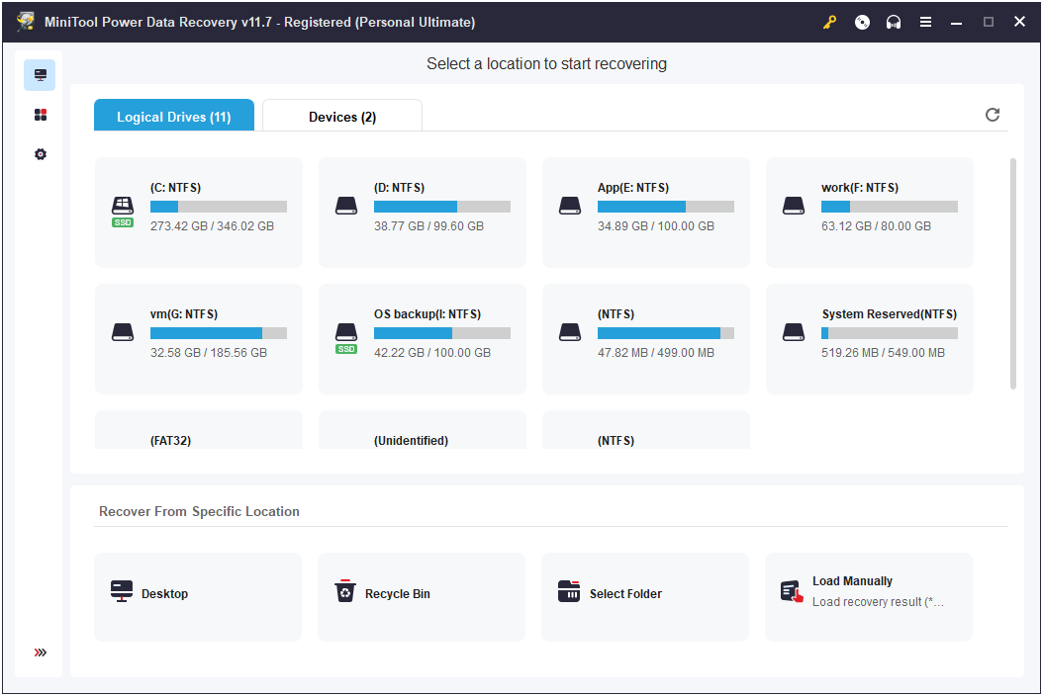Click the Recover From Specific Location heading

point(199,512)
